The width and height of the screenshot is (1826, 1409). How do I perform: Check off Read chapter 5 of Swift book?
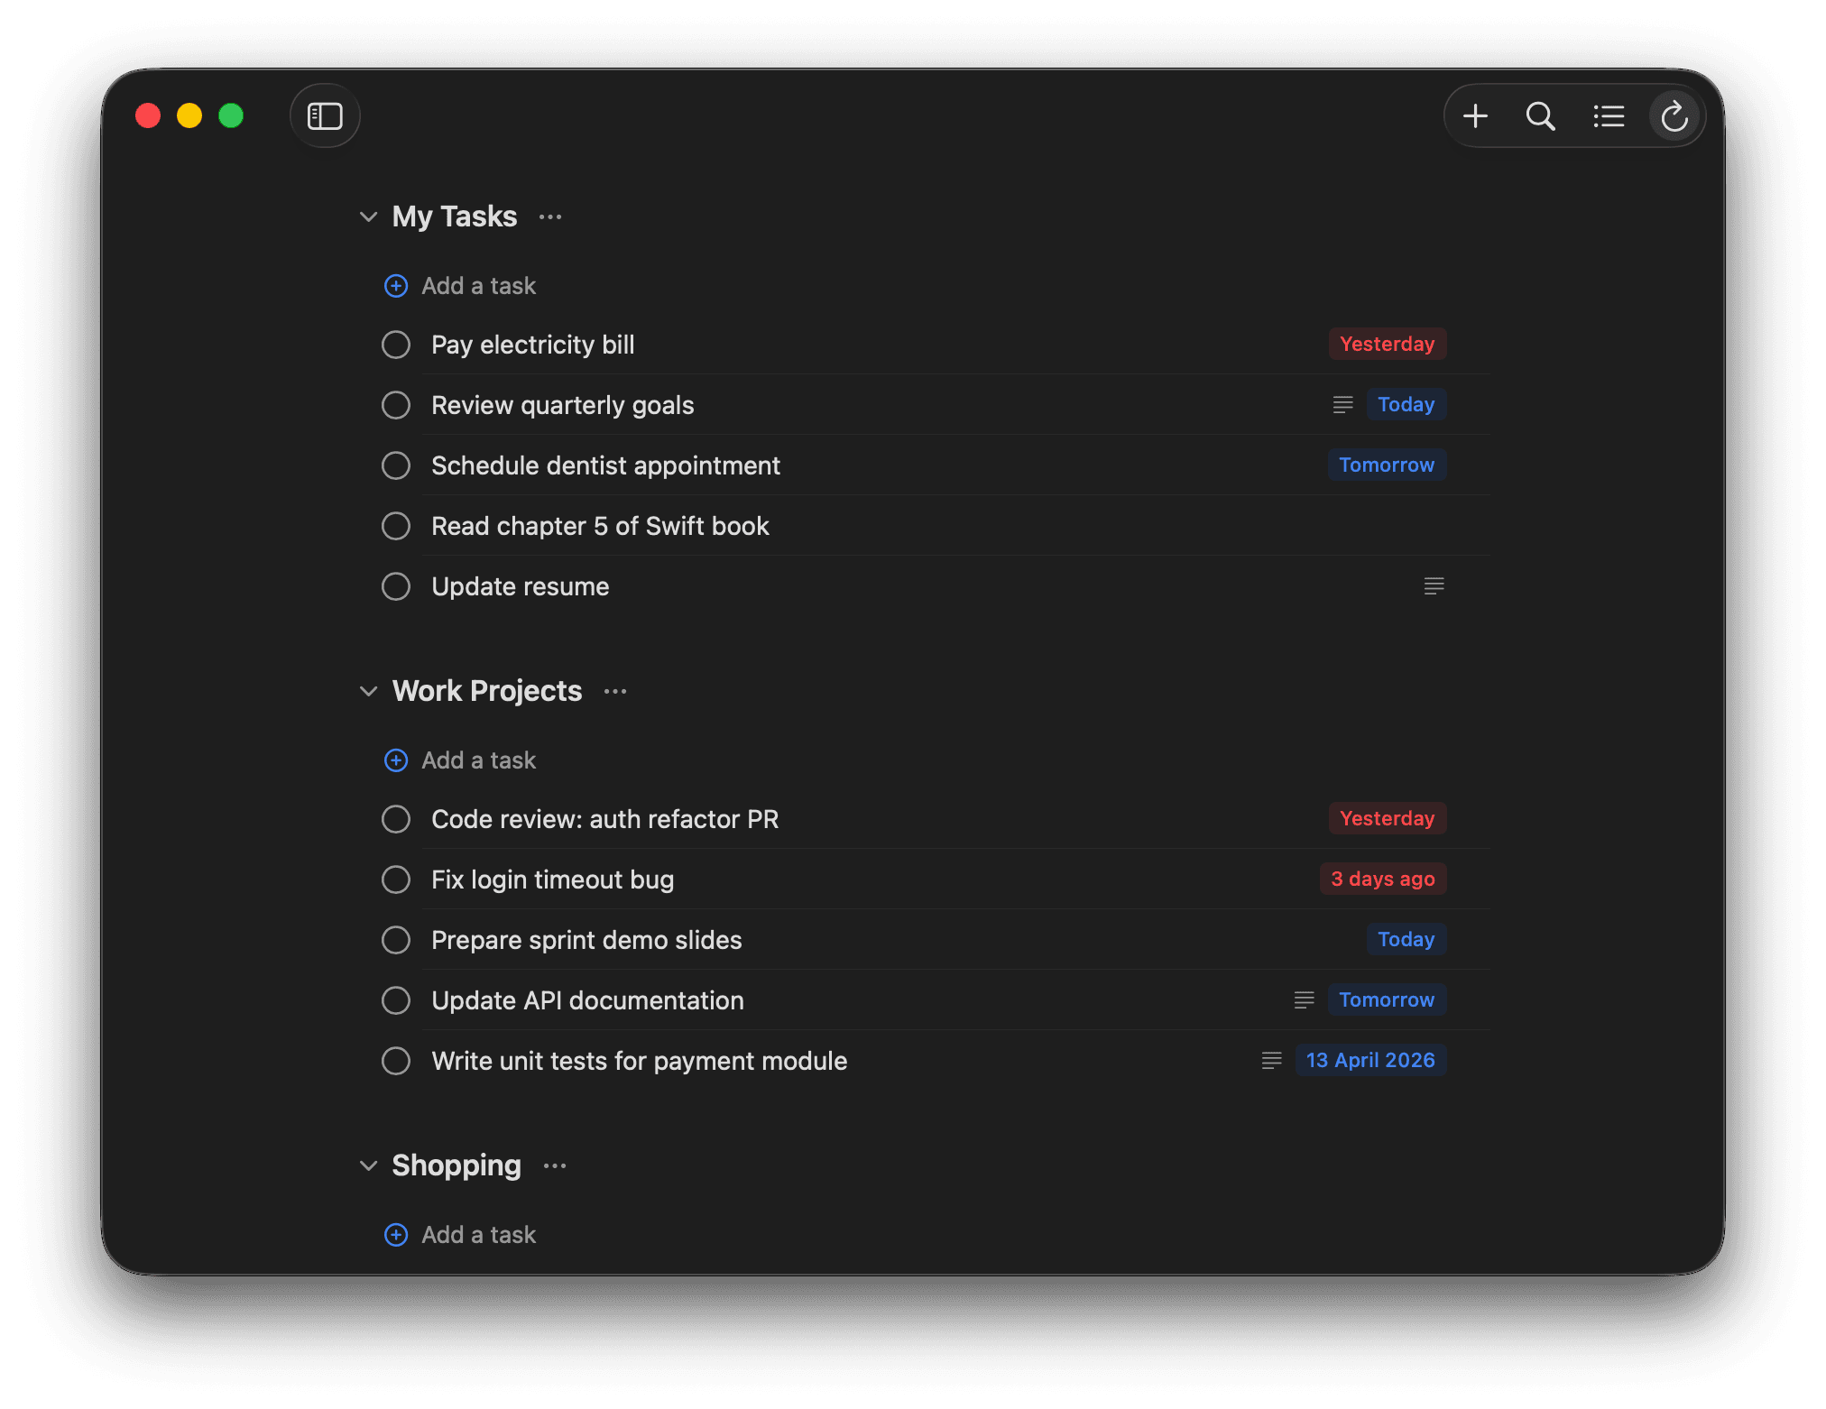coord(396,525)
